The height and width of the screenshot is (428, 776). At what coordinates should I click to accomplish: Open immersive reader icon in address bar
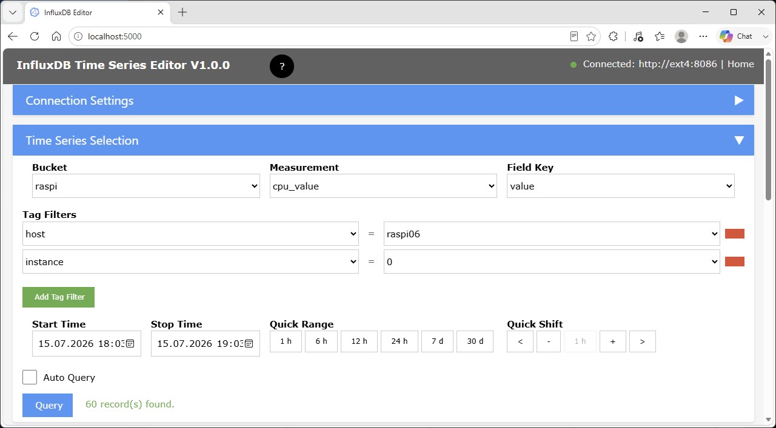574,36
